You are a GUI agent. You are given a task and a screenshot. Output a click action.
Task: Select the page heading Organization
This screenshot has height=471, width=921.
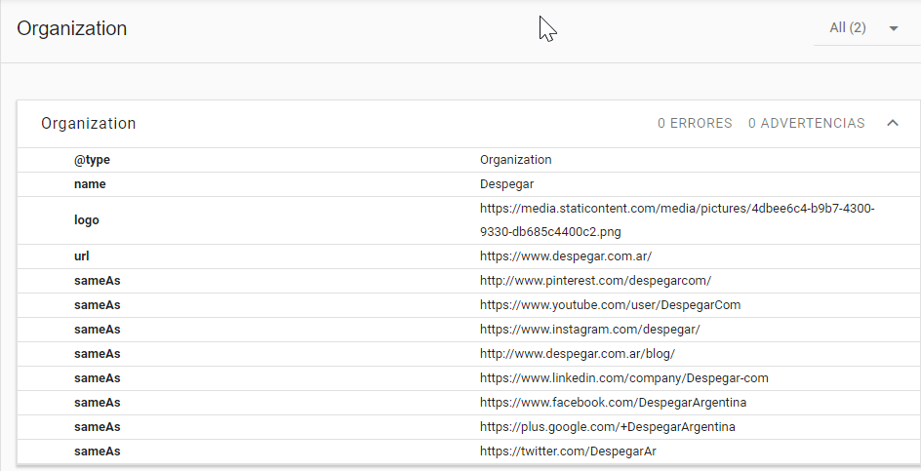(71, 28)
